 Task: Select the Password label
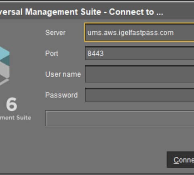(61, 95)
